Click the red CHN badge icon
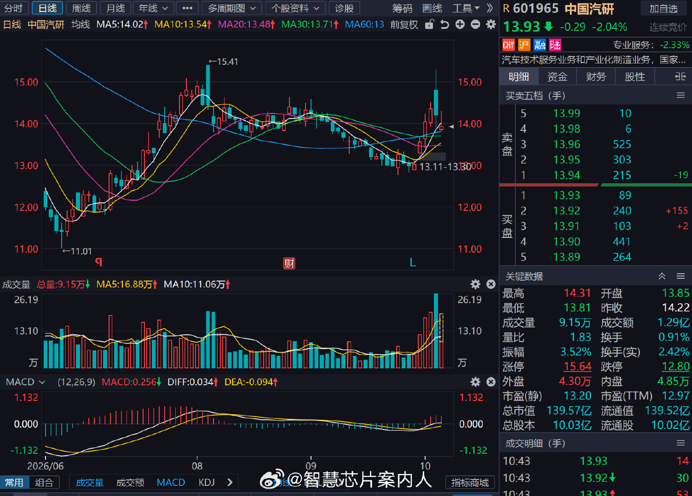 coord(508,45)
